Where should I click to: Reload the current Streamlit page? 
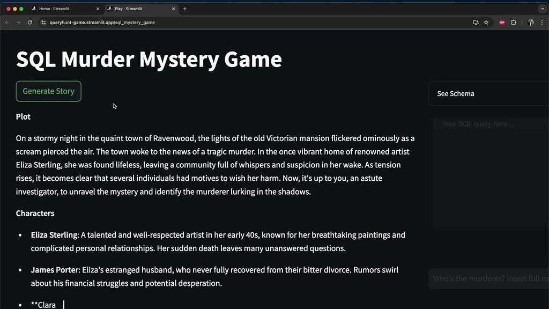(x=30, y=22)
